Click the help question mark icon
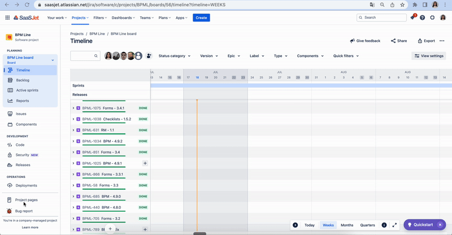The image size is (452, 235). [422, 18]
